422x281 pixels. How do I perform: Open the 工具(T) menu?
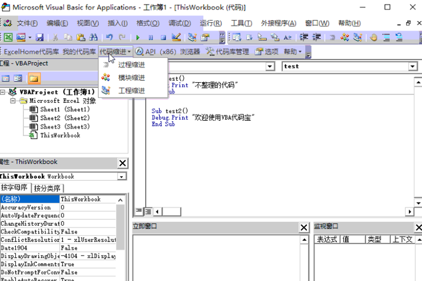[242, 23]
